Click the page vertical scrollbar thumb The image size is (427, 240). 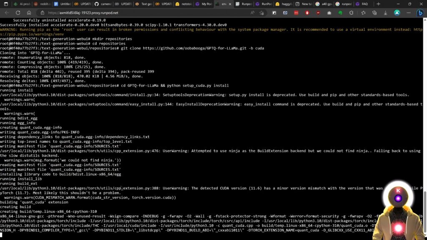[x=425, y=212]
